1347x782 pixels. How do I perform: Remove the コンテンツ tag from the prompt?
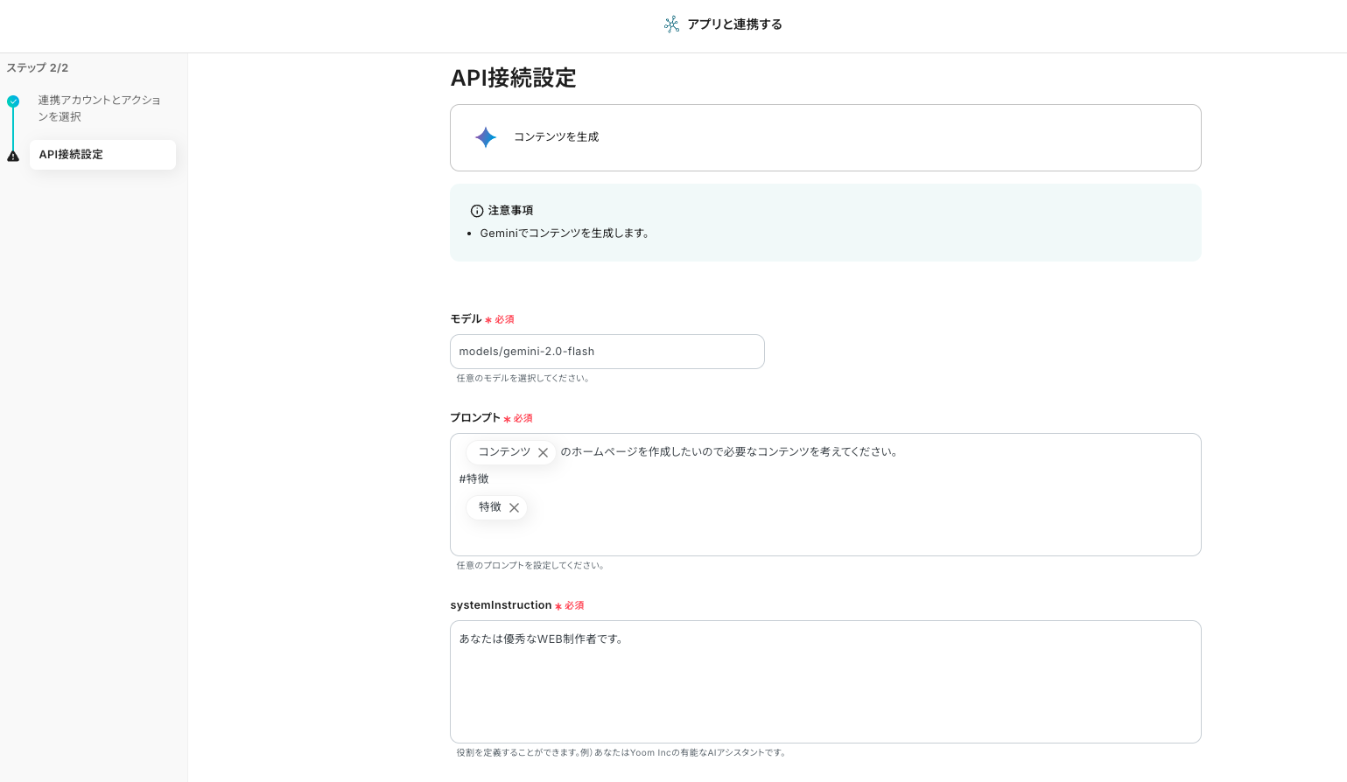(543, 452)
